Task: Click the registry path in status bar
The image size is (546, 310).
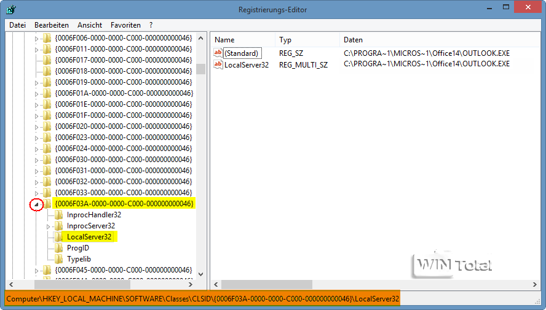Action: click(203, 298)
